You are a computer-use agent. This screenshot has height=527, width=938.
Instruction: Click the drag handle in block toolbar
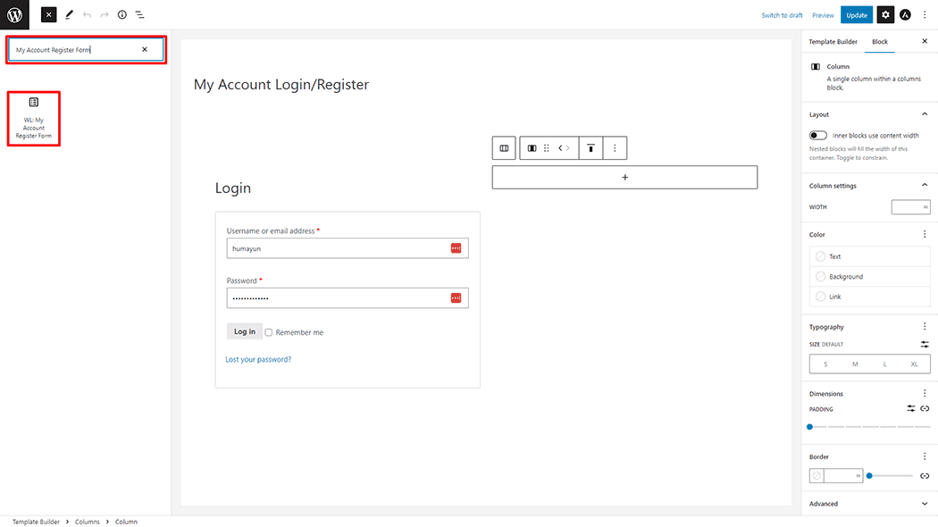point(546,147)
